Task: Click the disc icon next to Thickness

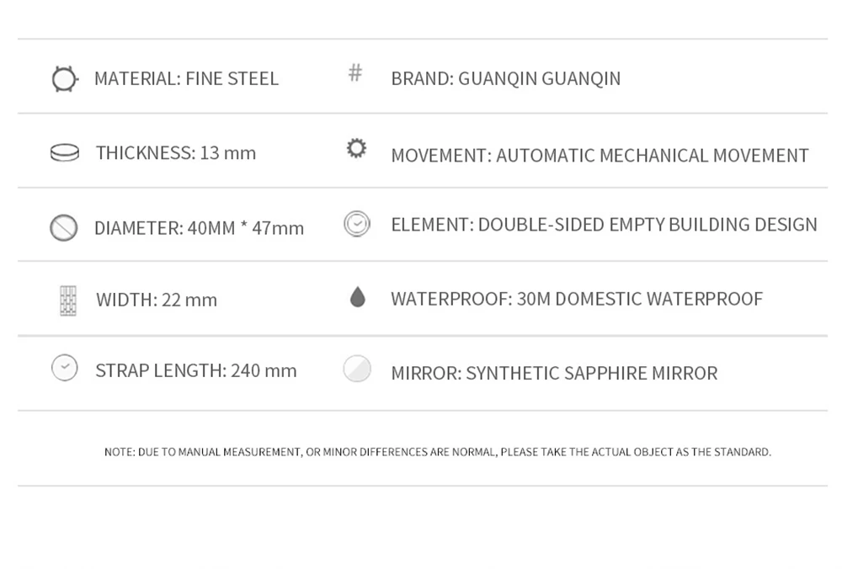Action: pos(64,152)
